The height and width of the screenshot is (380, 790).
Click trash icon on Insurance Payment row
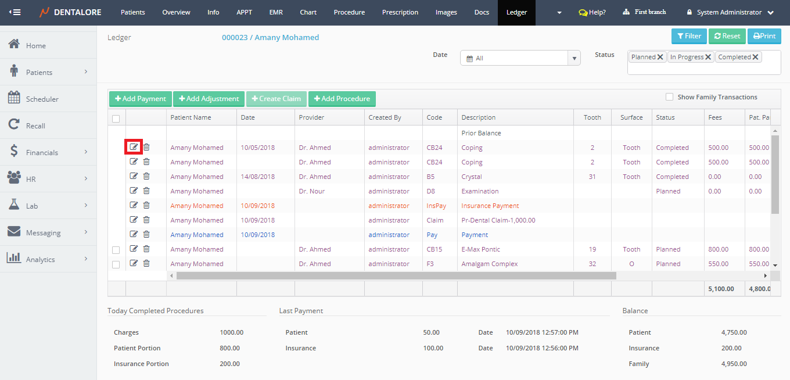pos(146,206)
